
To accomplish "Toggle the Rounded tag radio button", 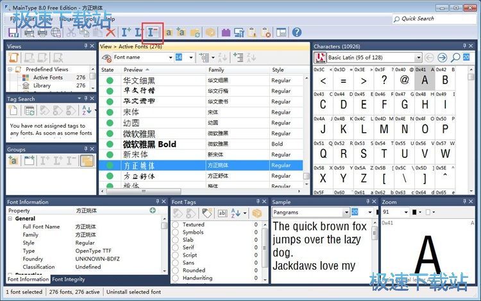I will pyautogui.click(x=175, y=270).
